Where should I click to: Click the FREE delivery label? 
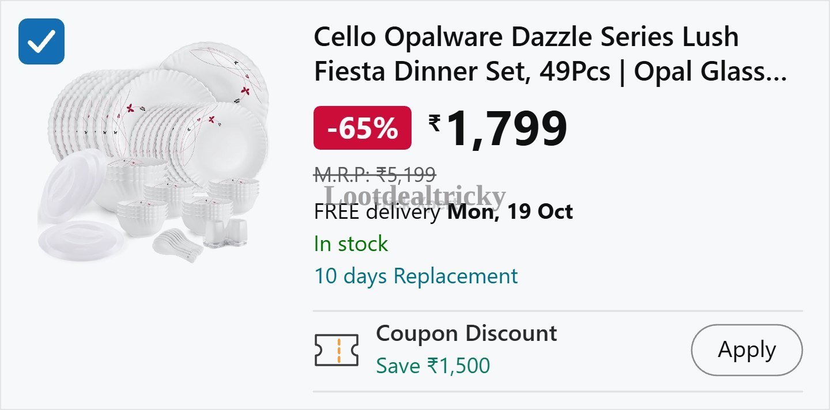pos(377,212)
